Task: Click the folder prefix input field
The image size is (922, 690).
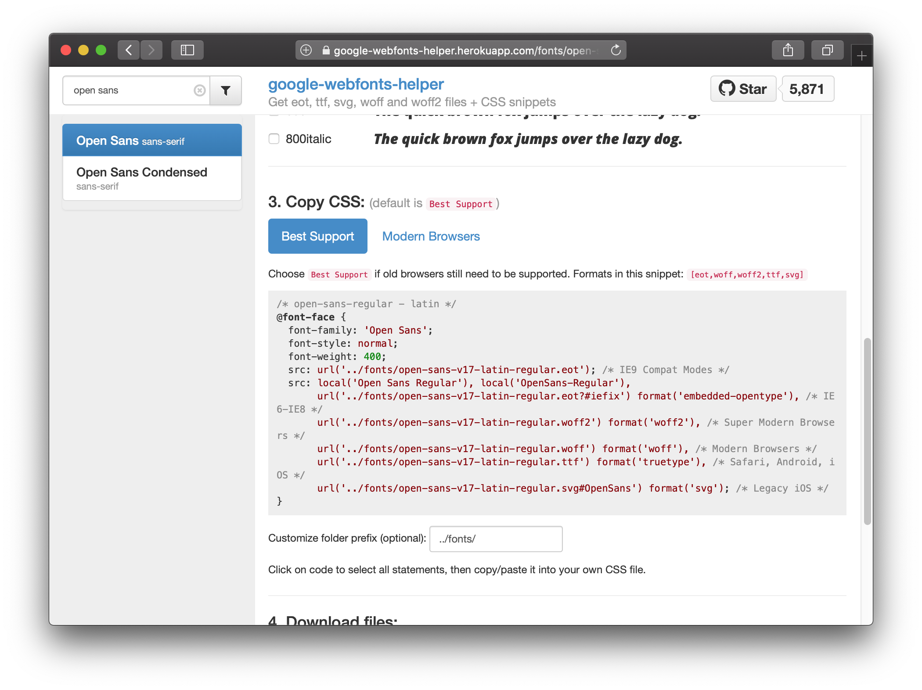Action: click(x=496, y=539)
